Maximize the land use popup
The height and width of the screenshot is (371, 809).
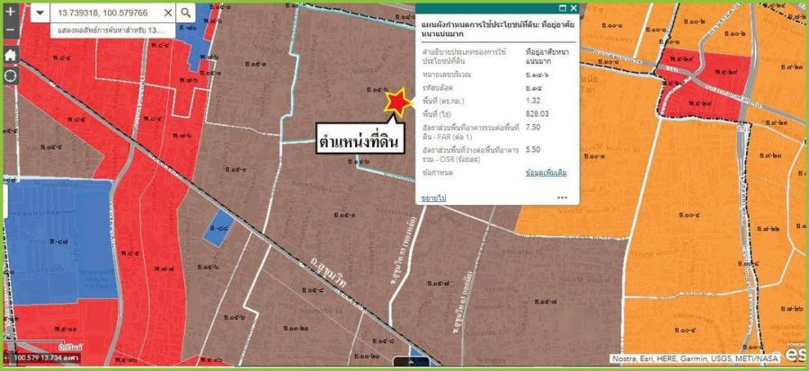(563, 8)
